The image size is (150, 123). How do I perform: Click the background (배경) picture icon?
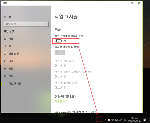5,39
